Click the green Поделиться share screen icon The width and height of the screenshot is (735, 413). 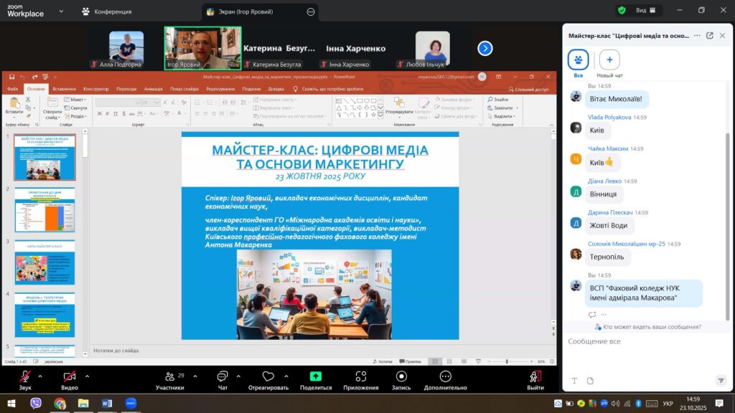(x=316, y=376)
